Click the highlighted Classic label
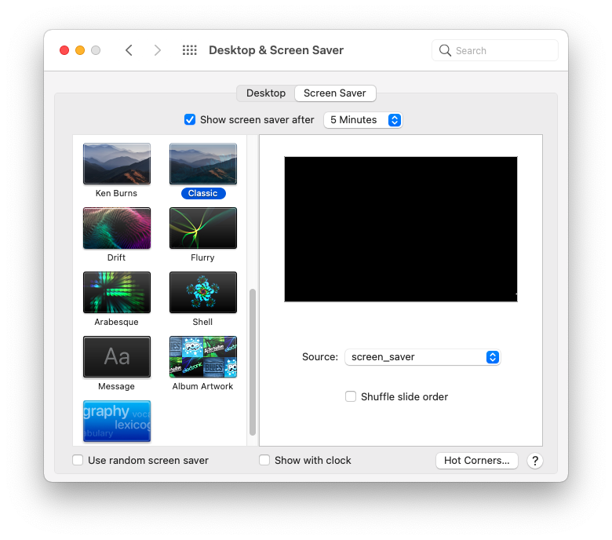Viewport: 612px width, 540px height. [203, 193]
